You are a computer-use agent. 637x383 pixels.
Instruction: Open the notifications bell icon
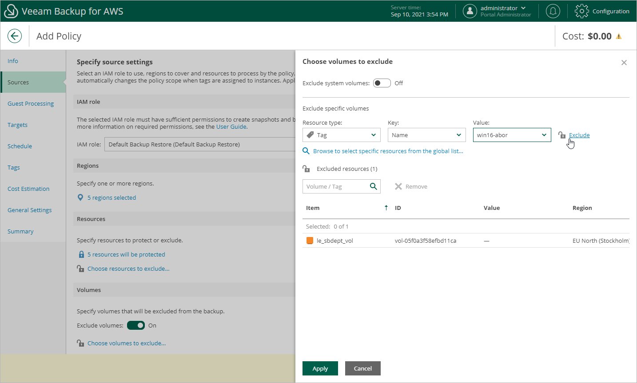pos(553,11)
